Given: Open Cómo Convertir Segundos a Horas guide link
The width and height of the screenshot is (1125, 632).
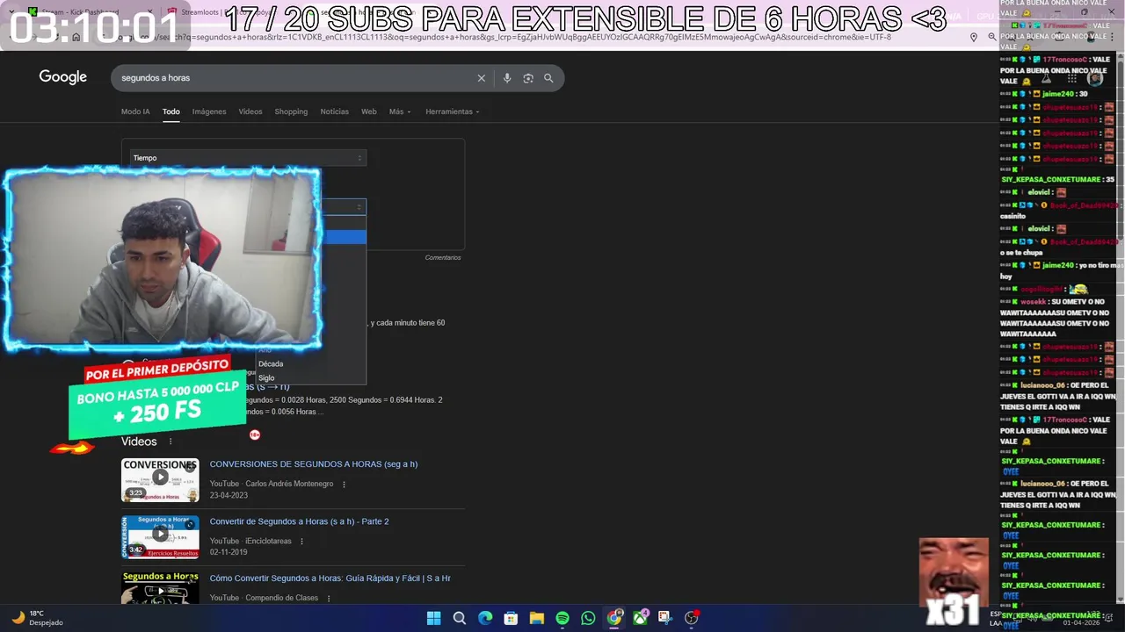Looking at the screenshot, I should [330, 578].
